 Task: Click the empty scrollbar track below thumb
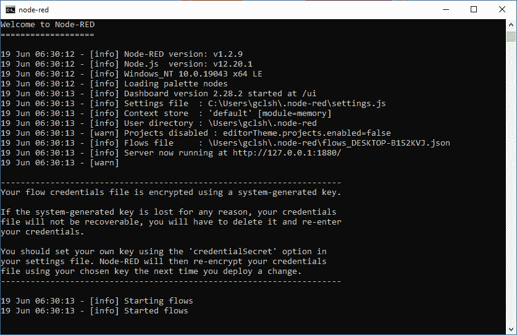click(x=511, y=183)
